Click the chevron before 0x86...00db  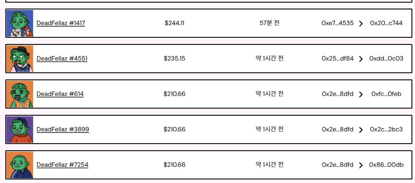click(361, 165)
